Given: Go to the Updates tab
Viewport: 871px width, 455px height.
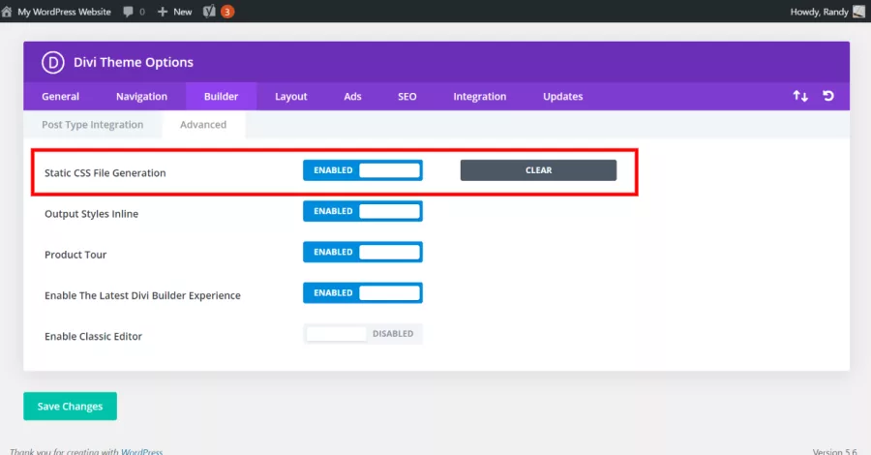Looking at the screenshot, I should 562,96.
